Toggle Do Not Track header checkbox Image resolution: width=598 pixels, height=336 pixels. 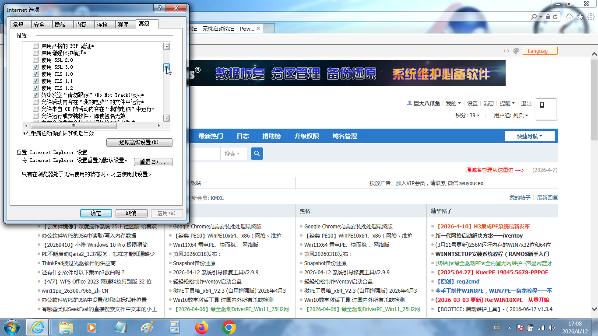click(x=36, y=95)
